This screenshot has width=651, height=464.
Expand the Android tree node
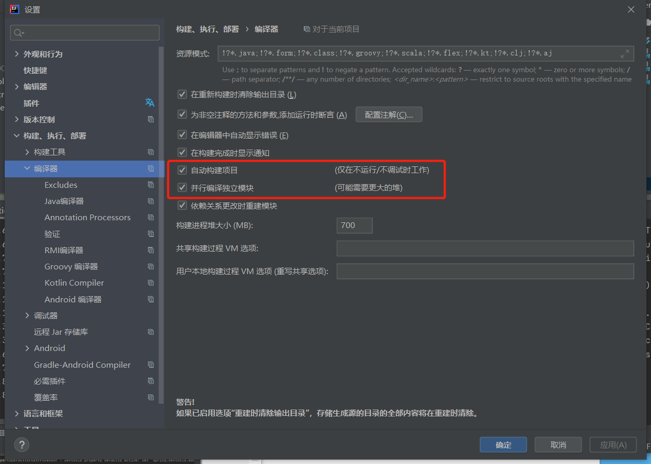[27, 348]
